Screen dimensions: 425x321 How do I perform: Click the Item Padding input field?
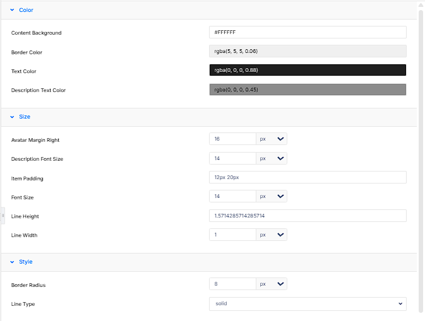pyautogui.click(x=308, y=177)
